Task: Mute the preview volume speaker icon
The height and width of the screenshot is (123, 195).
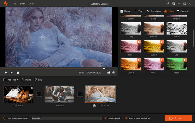Action: coord(113,72)
